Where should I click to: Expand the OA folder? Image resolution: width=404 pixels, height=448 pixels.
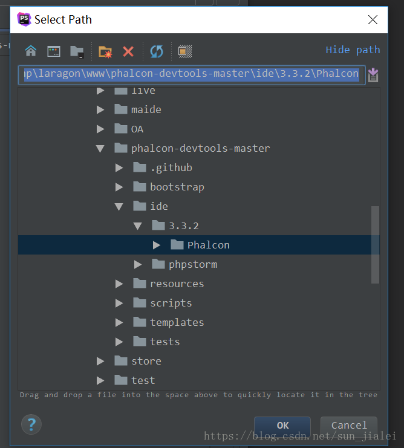[100, 129]
